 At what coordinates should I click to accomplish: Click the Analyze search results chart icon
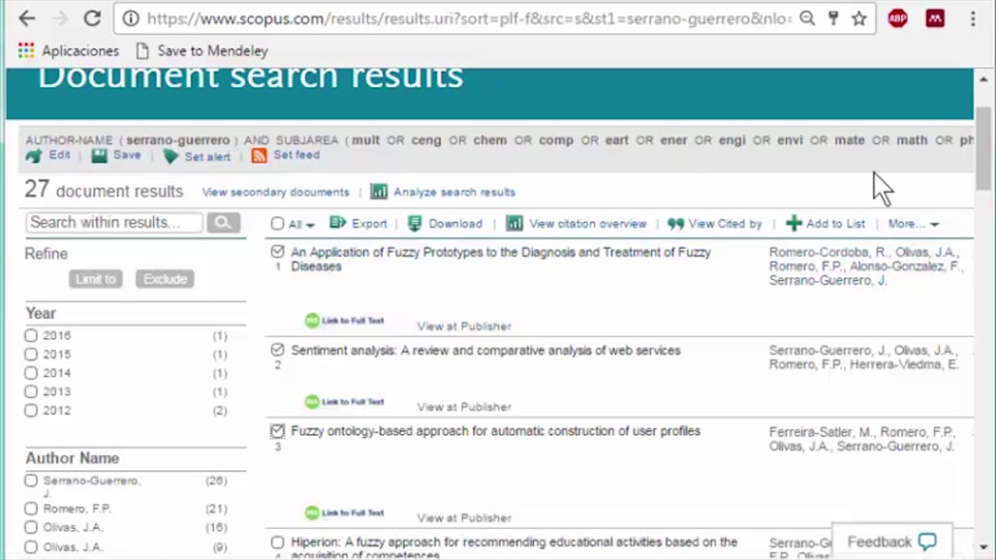[x=379, y=191]
